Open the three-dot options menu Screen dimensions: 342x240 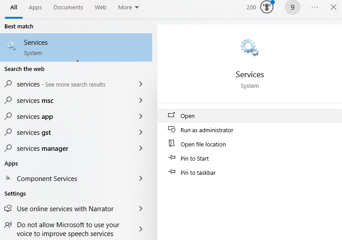[315, 7]
